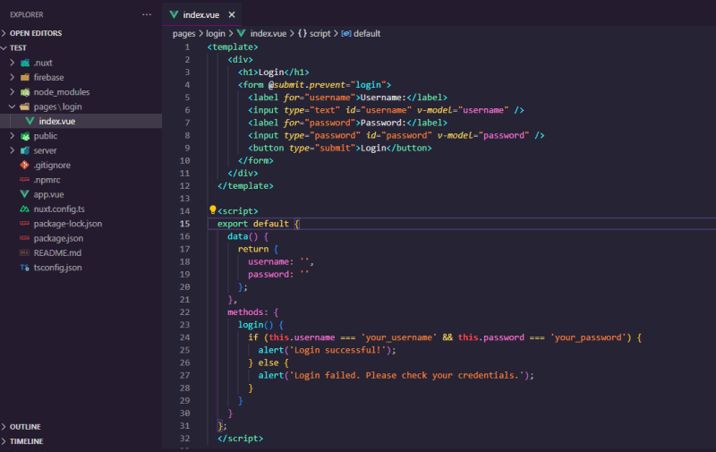Open package.json file
The width and height of the screenshot is (716, 452).
click(x=58, y=238)
